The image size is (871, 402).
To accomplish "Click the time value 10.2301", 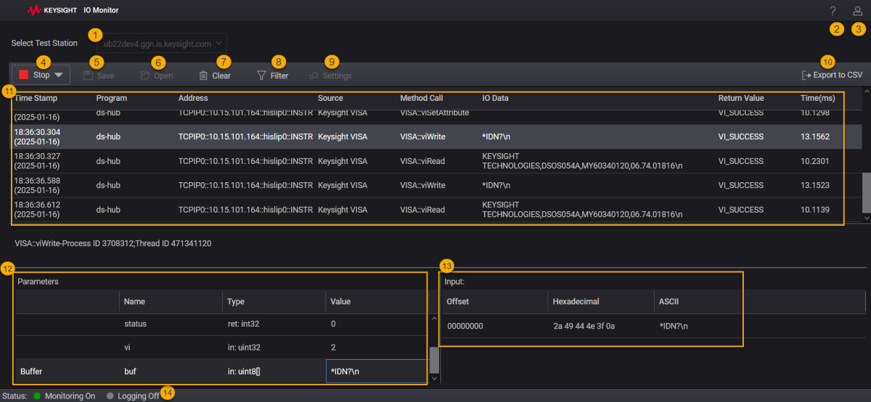I will pyautogui.click(x=814, y=161).
